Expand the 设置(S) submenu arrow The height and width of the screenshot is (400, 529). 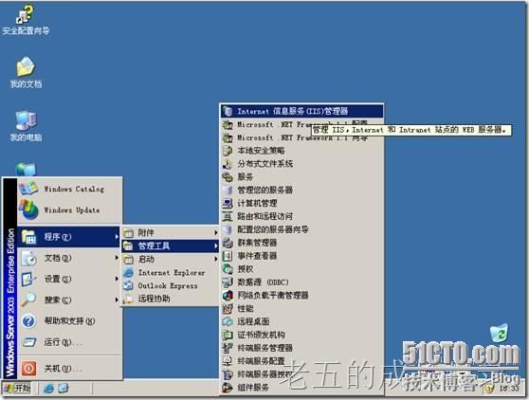point(117,279)
